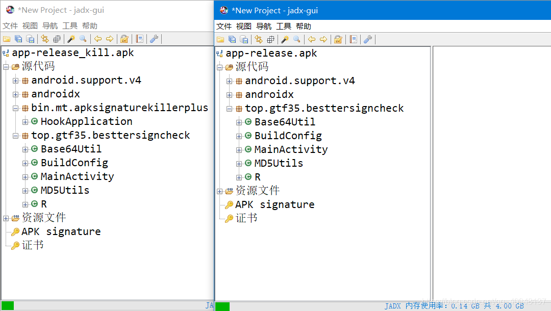Select Base64Util in left window tree

pyautogui.click(x=71, y=149)
